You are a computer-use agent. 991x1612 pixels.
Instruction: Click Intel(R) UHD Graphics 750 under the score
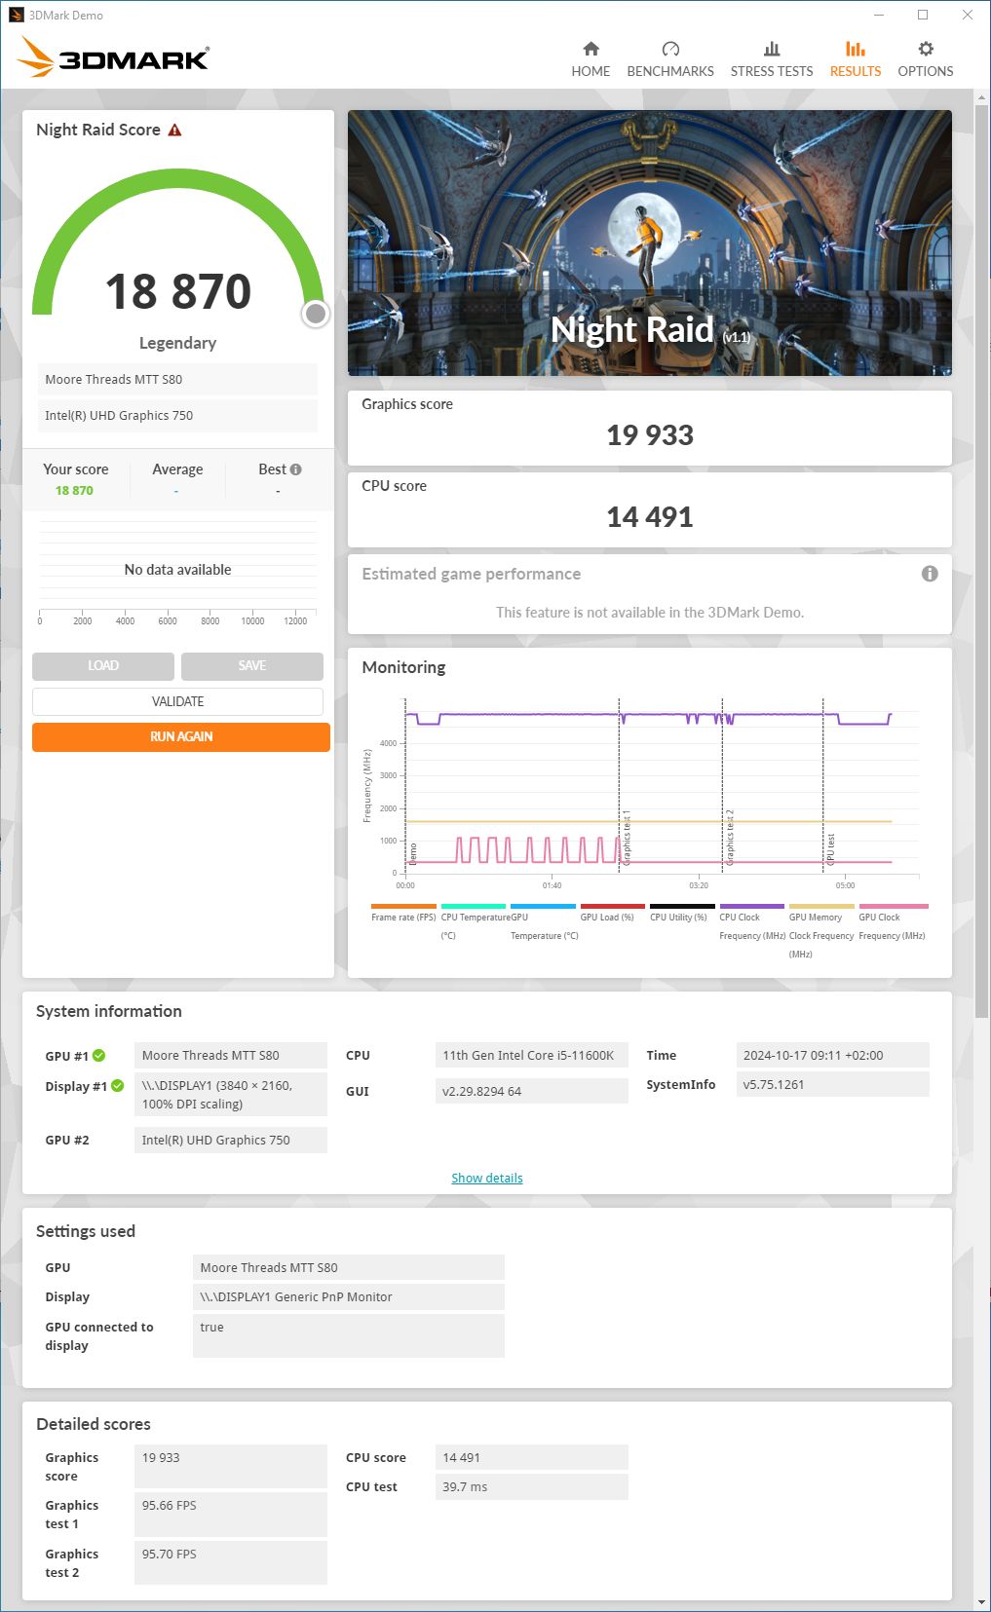(x=177, y=416)
